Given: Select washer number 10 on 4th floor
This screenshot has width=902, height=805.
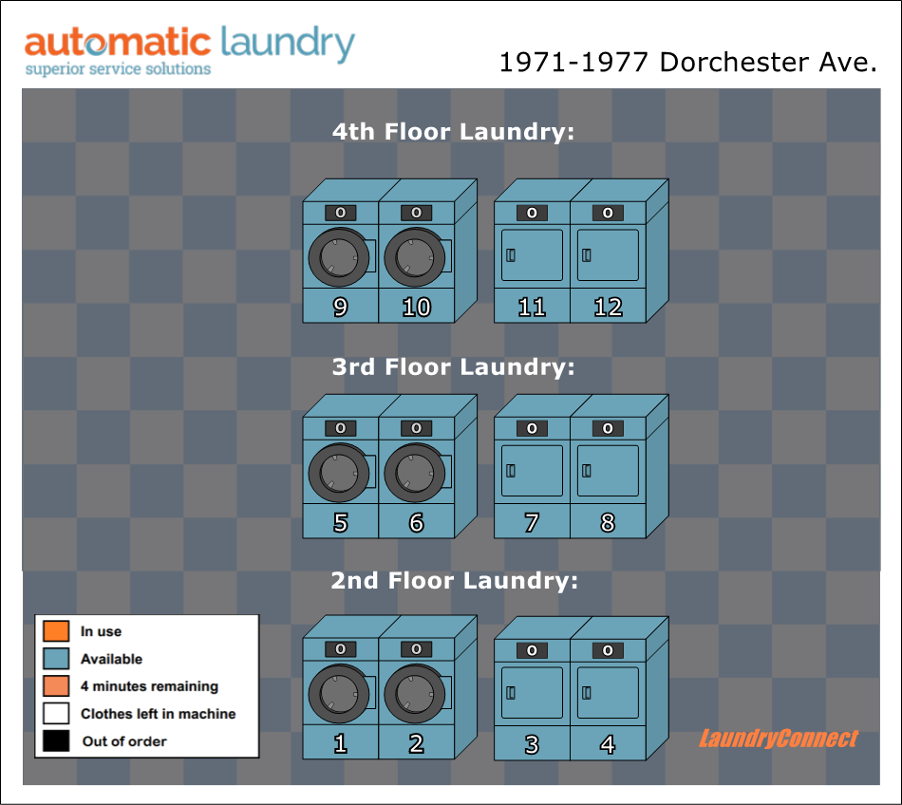Looking at the screenshot, I should tap(416, 261).
